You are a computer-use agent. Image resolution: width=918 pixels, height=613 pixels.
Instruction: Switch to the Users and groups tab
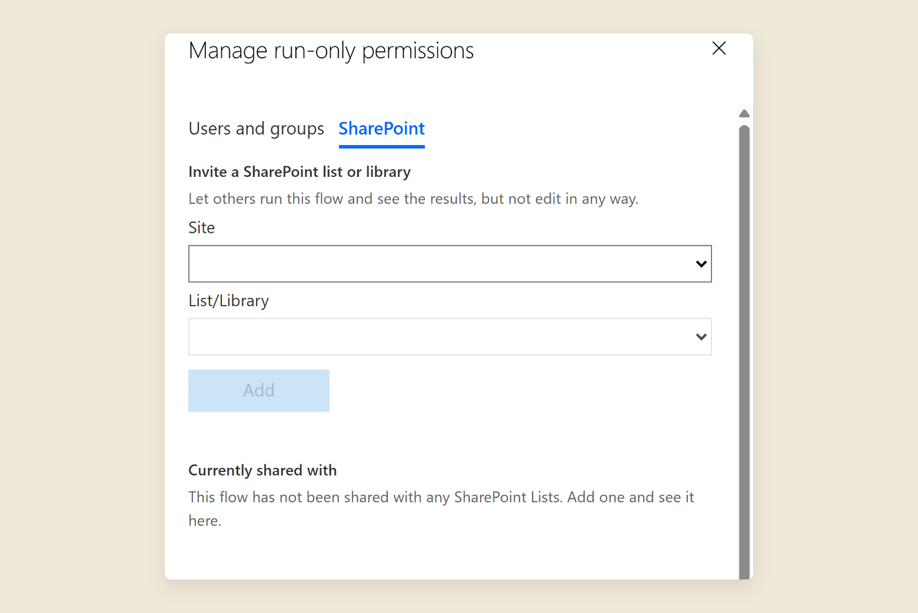tap(256, 129)
